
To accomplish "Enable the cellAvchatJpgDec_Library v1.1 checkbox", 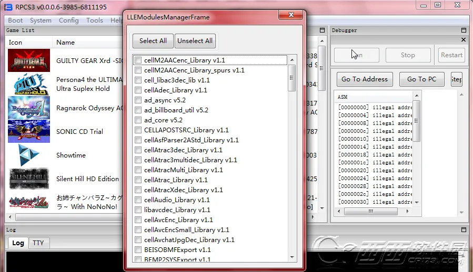I will point(138,239).
